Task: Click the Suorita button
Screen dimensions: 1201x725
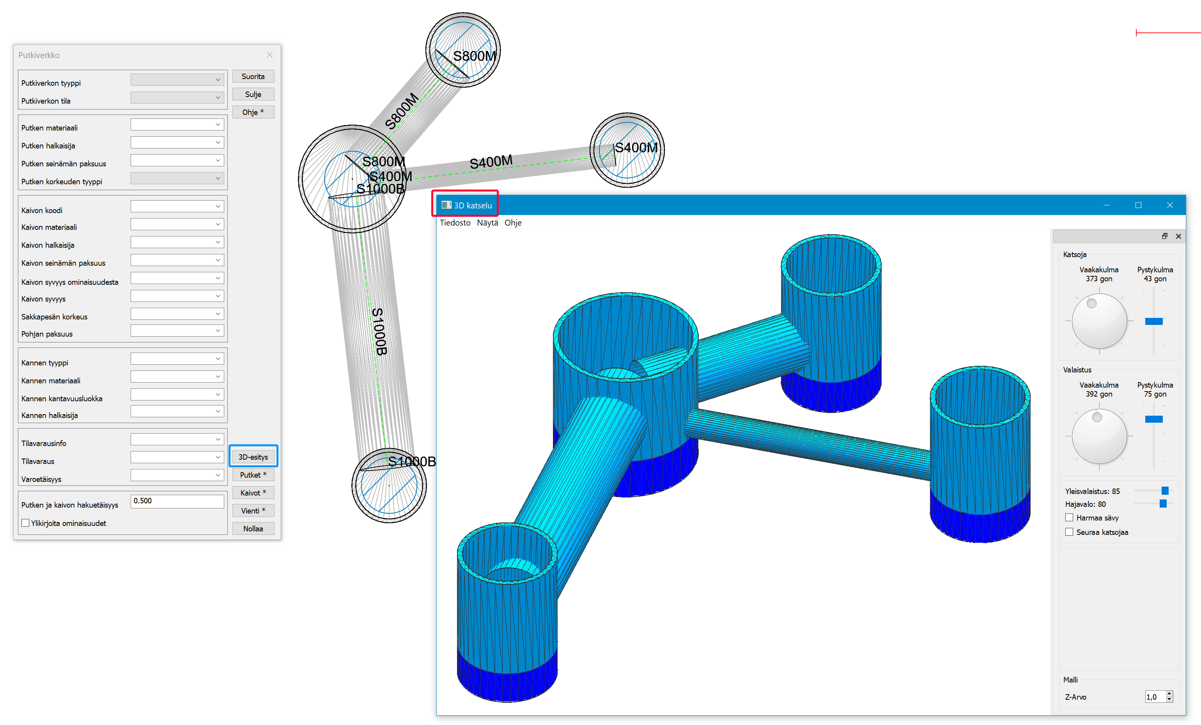Action: [253, 76]
